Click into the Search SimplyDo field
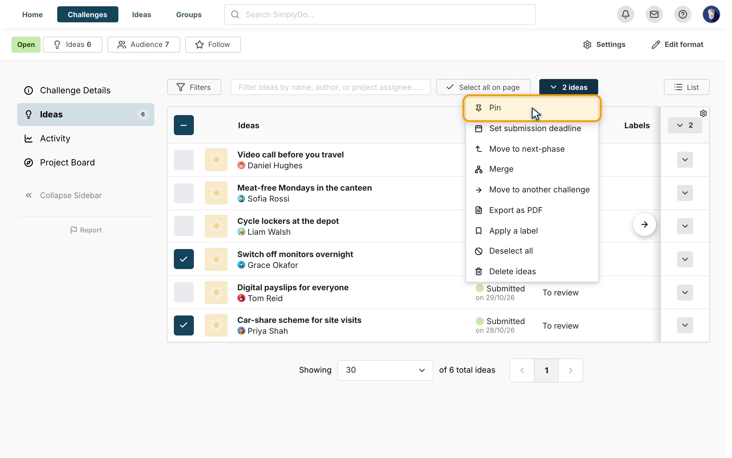 point(380,14)
